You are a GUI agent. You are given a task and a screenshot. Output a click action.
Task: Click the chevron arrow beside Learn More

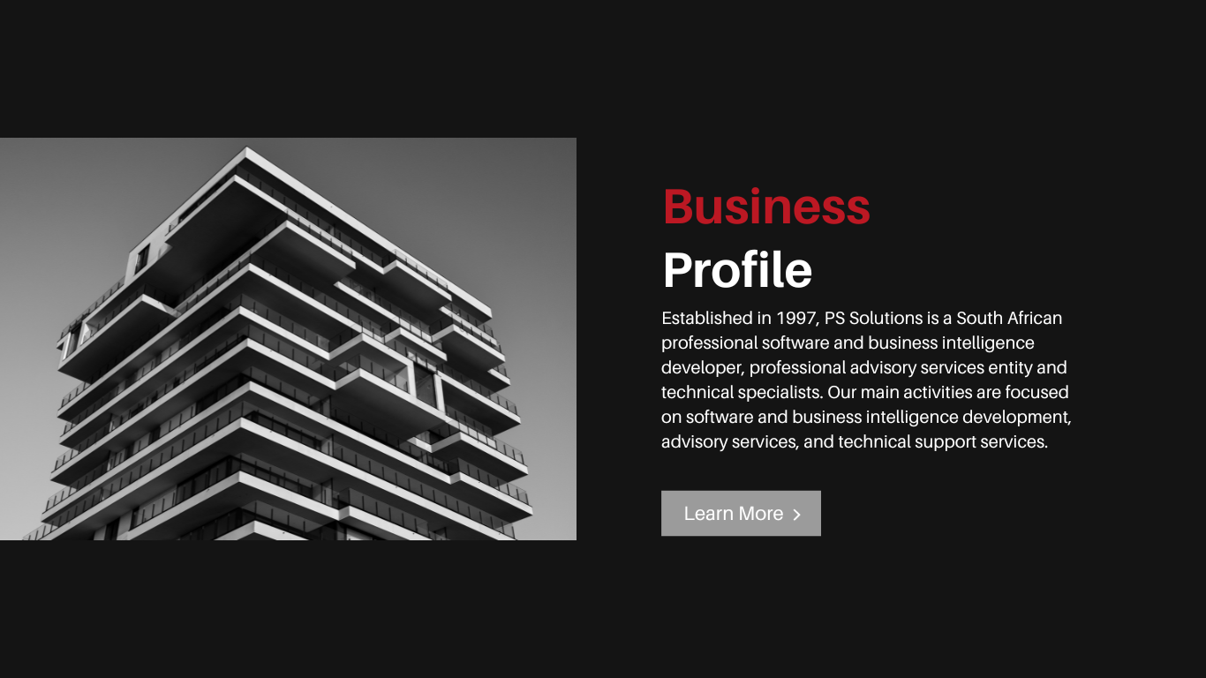(796, 515)
